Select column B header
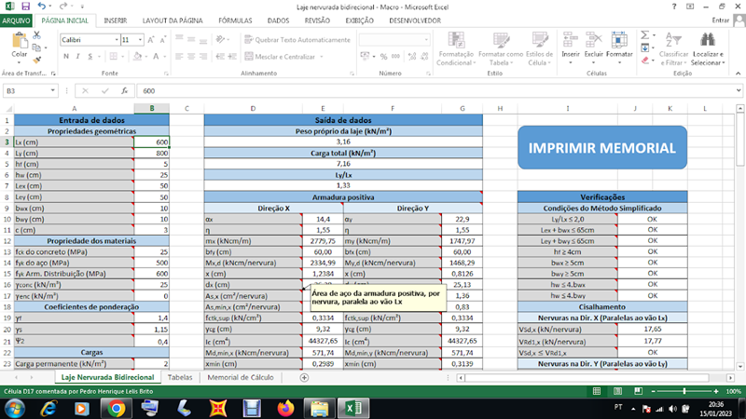This screenshot has width=746, height=419. (152, 108)
